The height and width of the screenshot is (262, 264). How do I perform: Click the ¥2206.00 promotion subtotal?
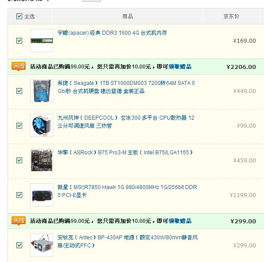point(241,67)
